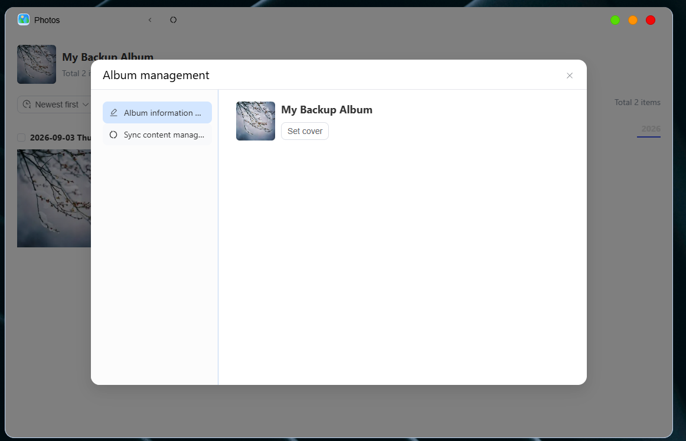Screen dimensions: 686x441
Task: Click the green window control button
Action: [x=615, y=20]
